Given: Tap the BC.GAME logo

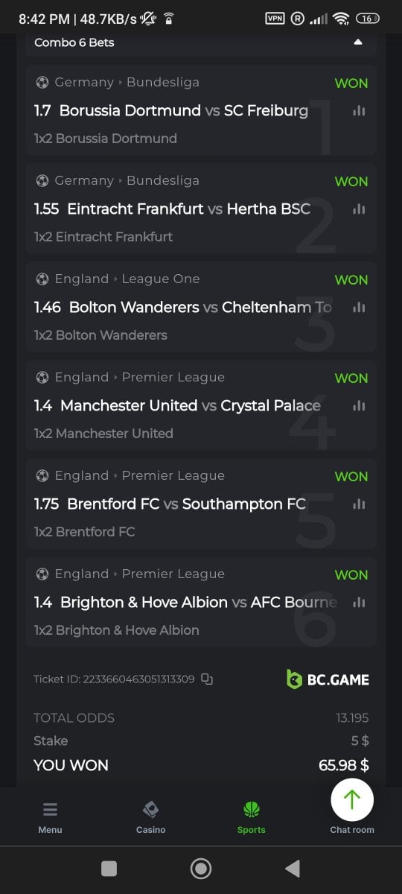Looking at the screenshot, I should click(328, 679).
